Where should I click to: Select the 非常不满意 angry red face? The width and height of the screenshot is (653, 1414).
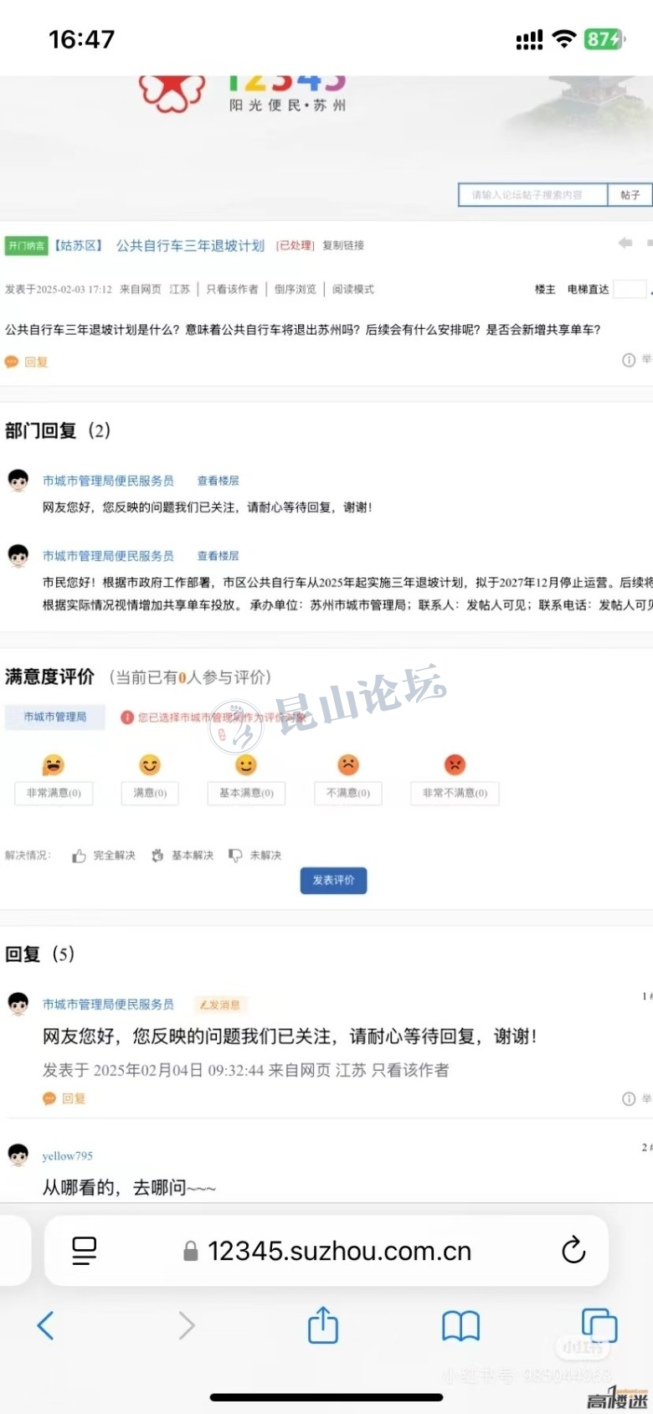[455, 764]
